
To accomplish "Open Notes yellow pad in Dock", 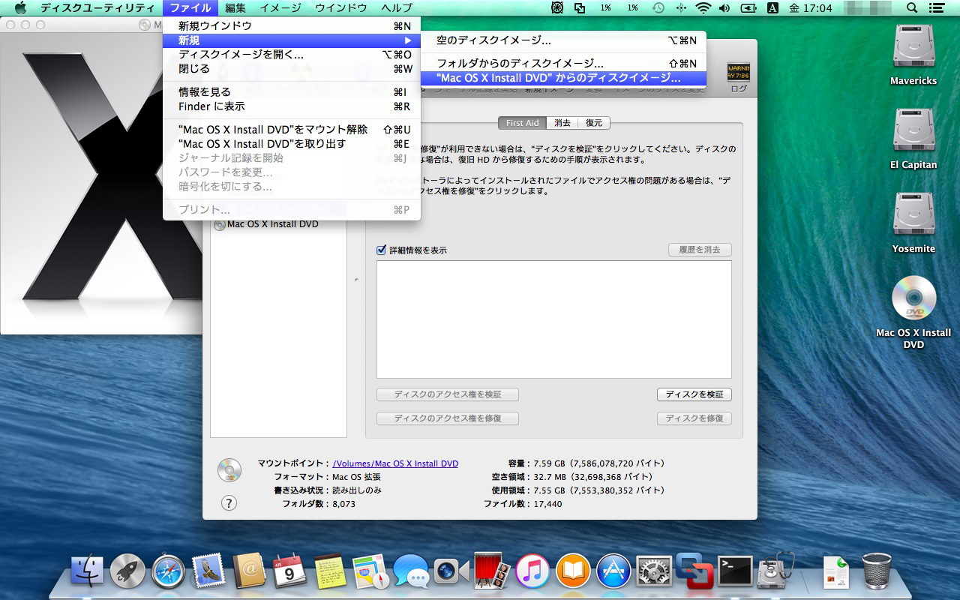I will coord(330,572).
